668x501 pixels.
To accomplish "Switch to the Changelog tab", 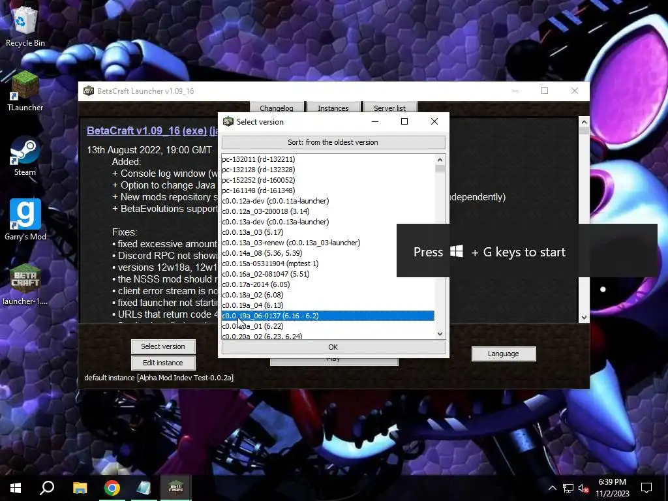I will [x=277, y=108].
